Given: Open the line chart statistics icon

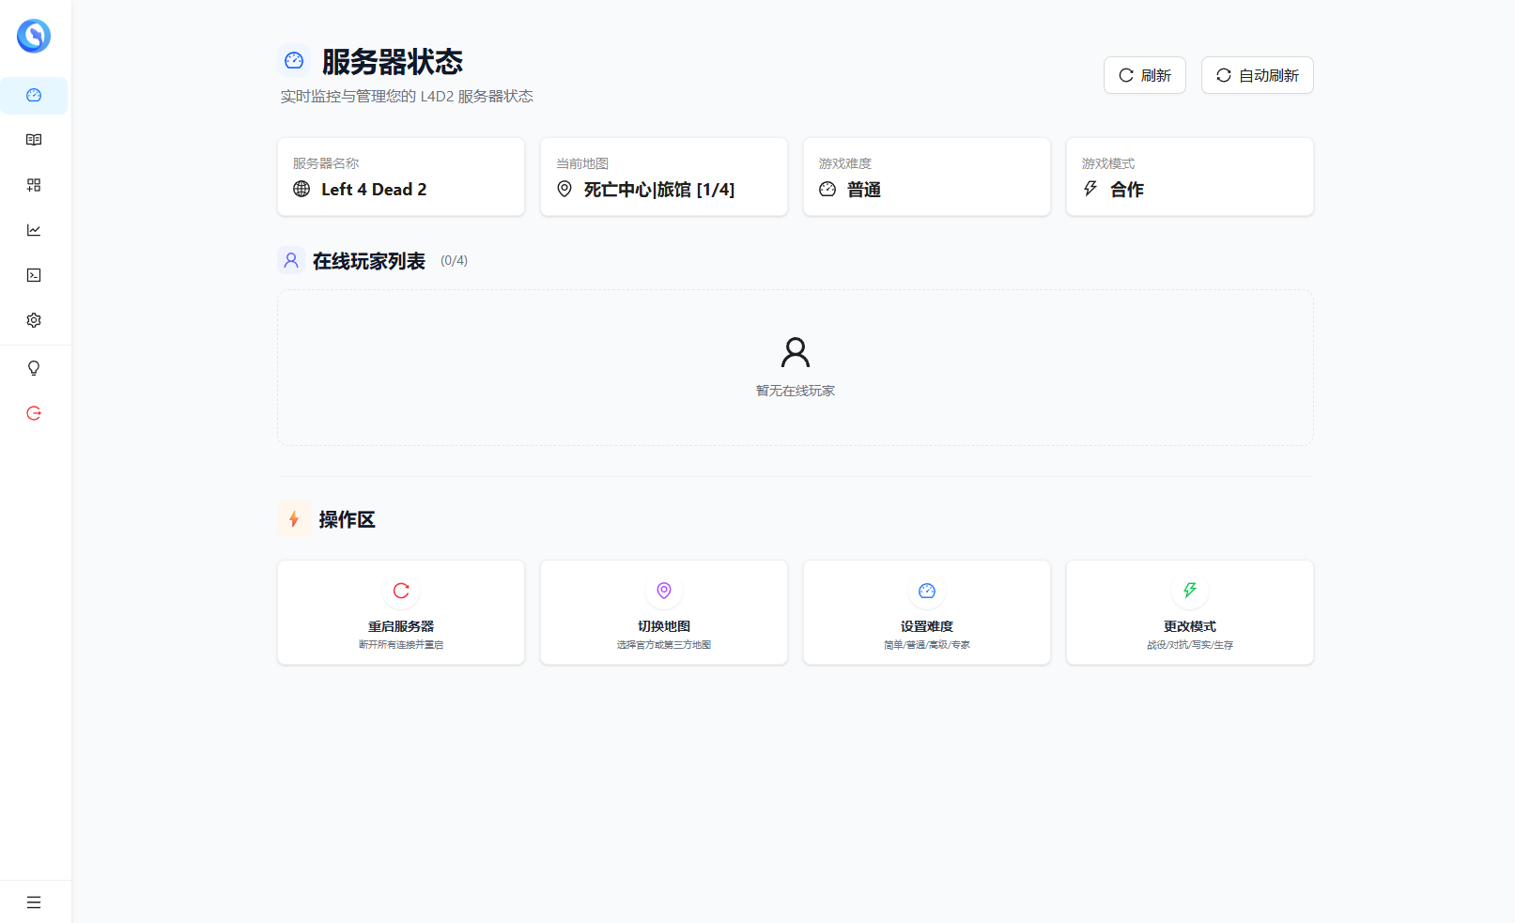Looking at the screenshot, I should (x=34, y=230).
